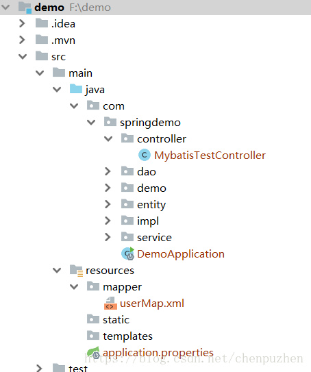Click the demo project module icon
Screen dimensions: 311x372
point(25,8)
